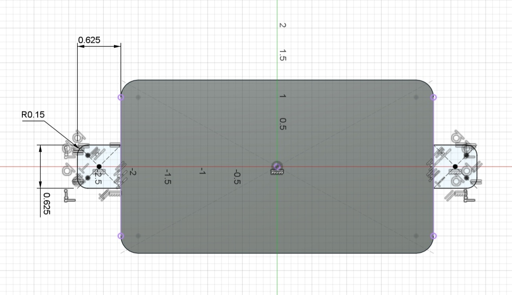Click tangent constraint icon above left tab
Screen dimensions: 512x295
pos(78,137)
